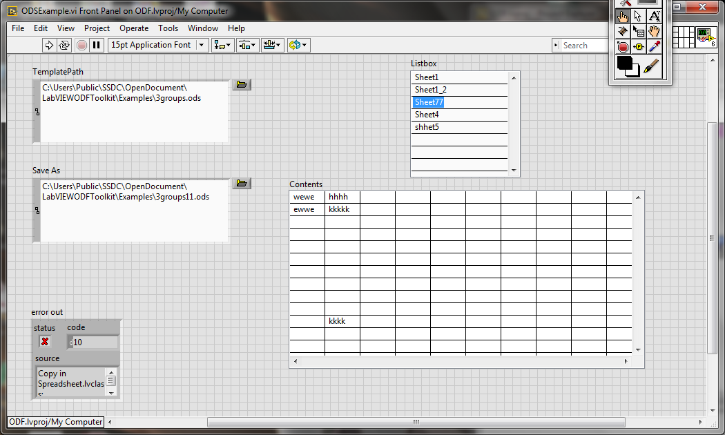Click the Run Continuously button

64,45
